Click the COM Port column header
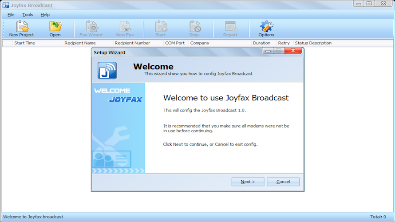The height and width of the screenshot is (222, 395). click(x=176, y=43)
